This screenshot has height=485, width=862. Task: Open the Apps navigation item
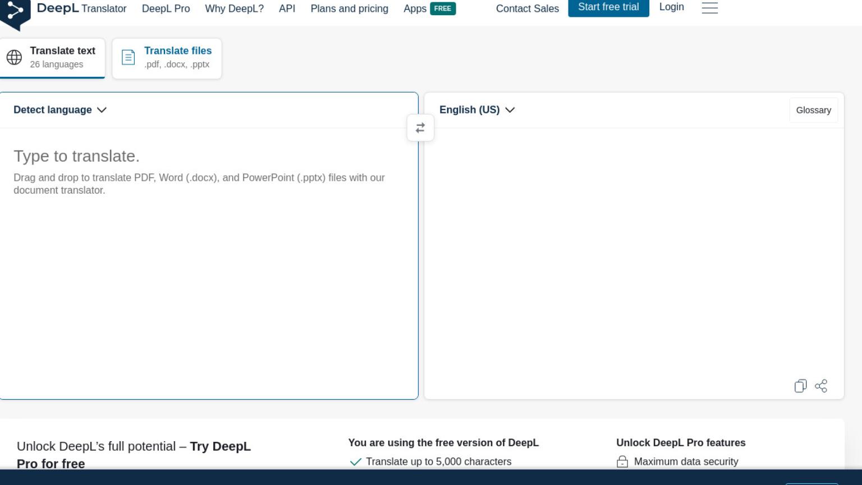(415, 8)
